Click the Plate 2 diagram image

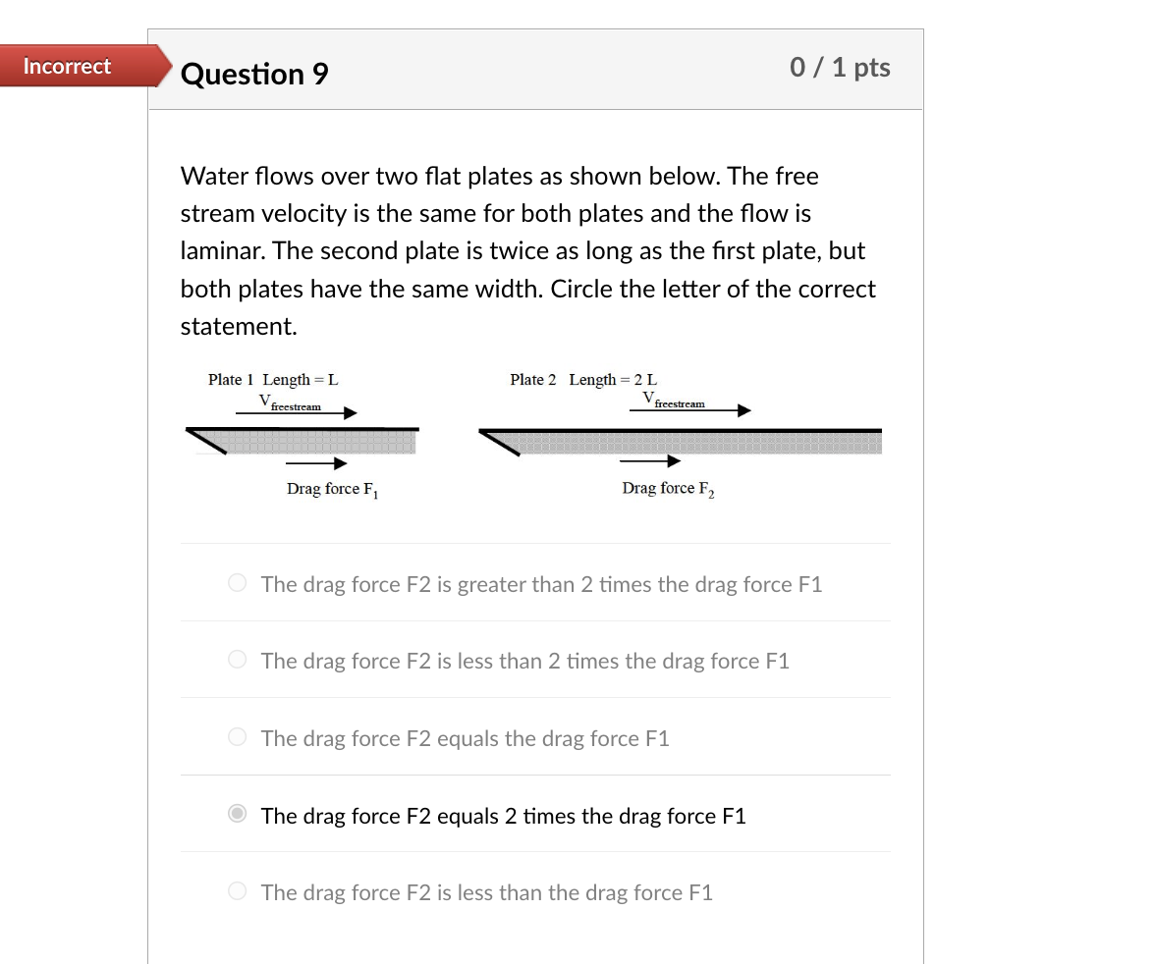click(678, 437)
